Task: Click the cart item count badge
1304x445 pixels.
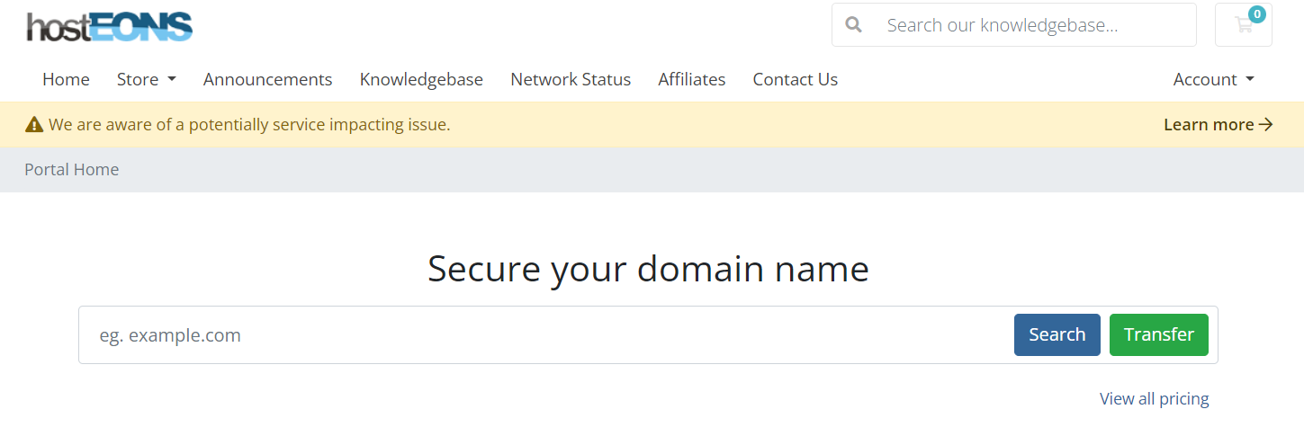Action: pyautogui.click(x=1256, y=14)
